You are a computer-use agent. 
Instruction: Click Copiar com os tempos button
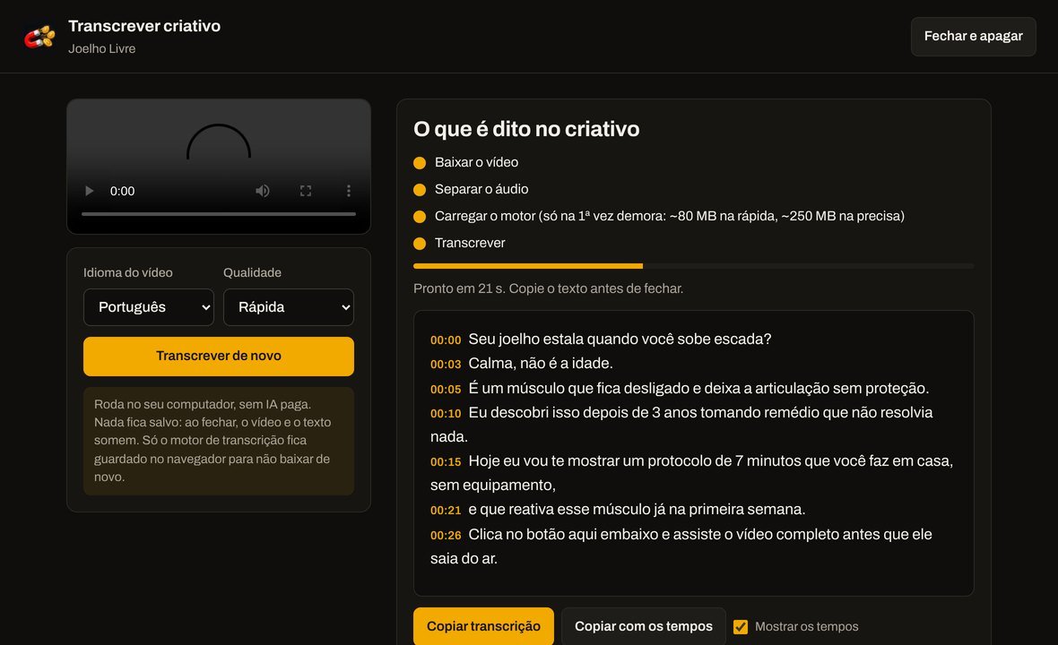643,626
